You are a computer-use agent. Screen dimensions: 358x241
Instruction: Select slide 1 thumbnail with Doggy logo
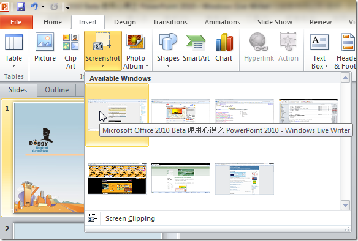49,158
